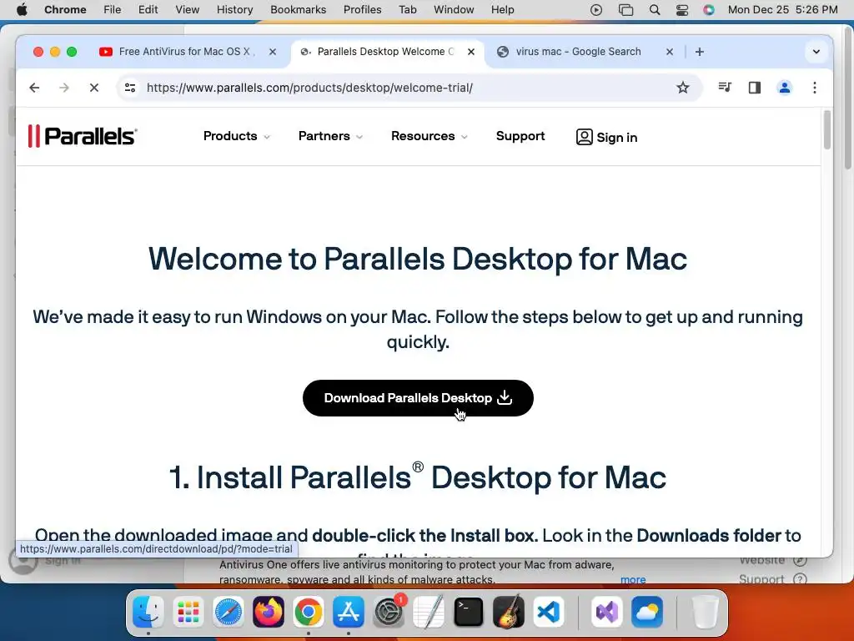Open App Store from the Dock
This screenshot has height=641, width=854.
tap(349, 612)
